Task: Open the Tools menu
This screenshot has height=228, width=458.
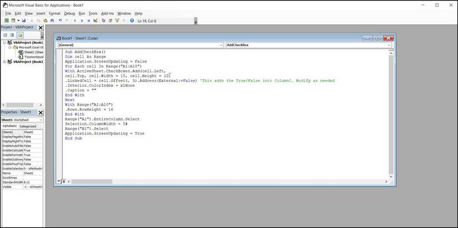Action: click(93, 13)
